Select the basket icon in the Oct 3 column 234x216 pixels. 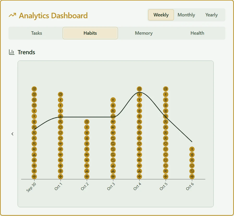tap(113, 105)
